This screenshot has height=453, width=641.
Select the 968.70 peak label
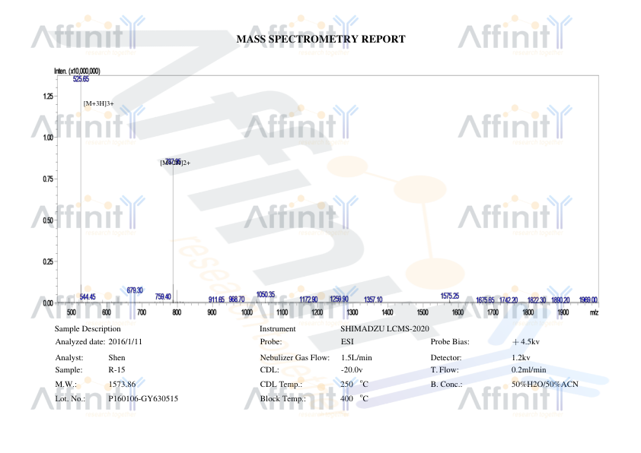point(236,299)
